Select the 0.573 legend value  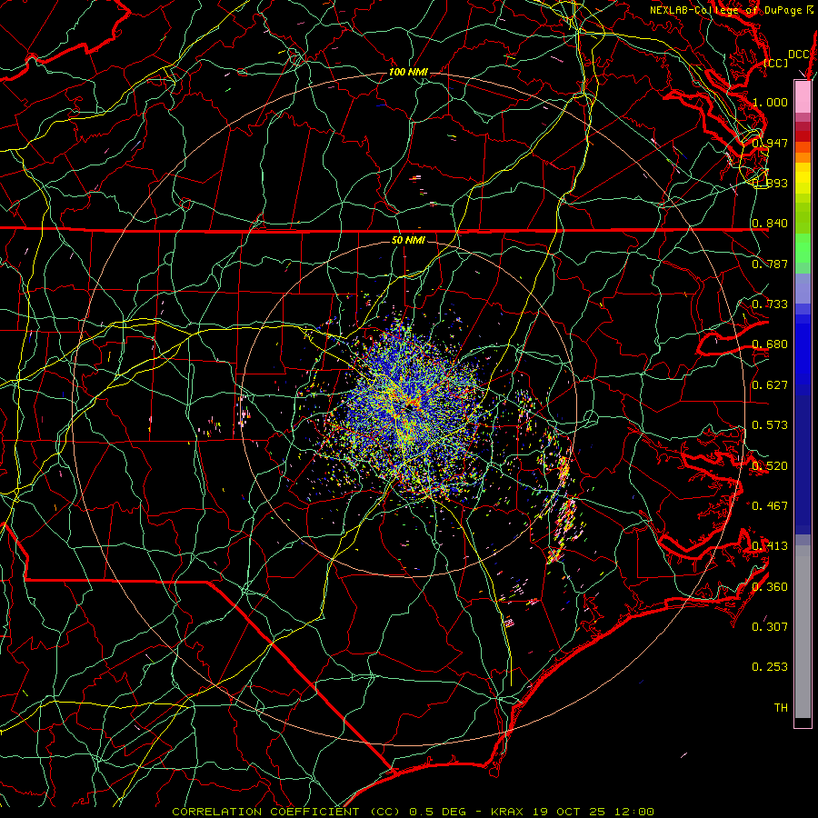tap(770, 425)
